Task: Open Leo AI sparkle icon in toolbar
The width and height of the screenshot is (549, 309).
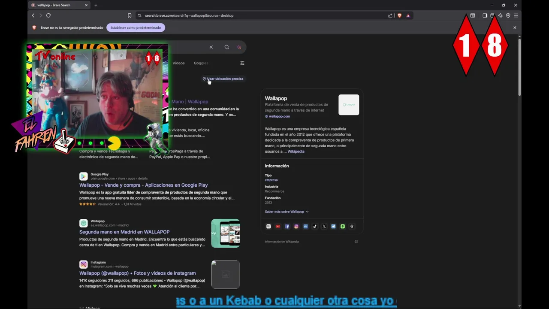Action: point(501,15)
